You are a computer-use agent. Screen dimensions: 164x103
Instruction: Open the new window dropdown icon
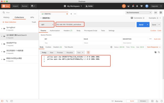click(33, 6)
